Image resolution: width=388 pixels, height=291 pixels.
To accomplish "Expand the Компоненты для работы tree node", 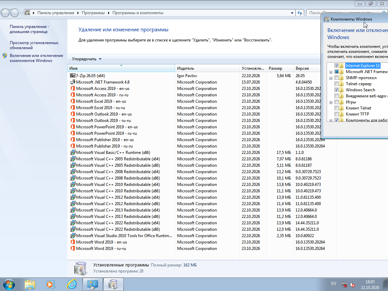I will point(331,121).
